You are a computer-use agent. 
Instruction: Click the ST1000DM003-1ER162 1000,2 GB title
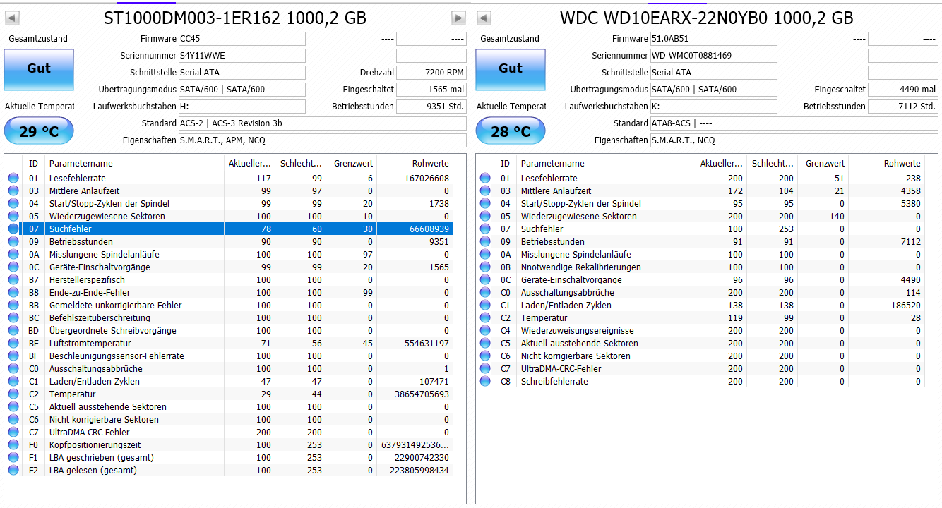[235, 18]
